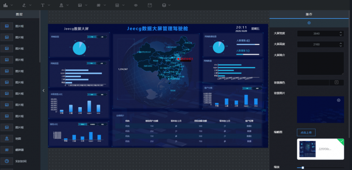Click the settings gear in 操作 panel

click(x=309, y=23)
